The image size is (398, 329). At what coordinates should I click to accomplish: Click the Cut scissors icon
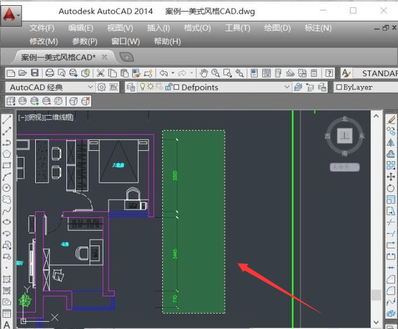pyautogui.click(x=100, y=73)
